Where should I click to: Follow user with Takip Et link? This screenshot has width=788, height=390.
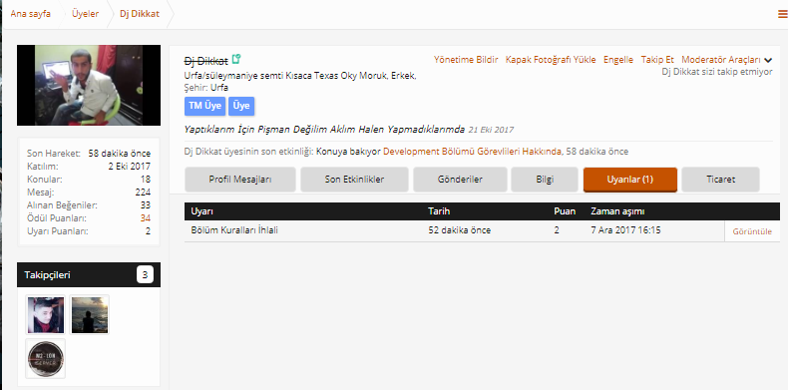(657, 60)
